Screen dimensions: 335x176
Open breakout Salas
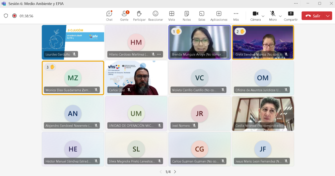(202, 15)
